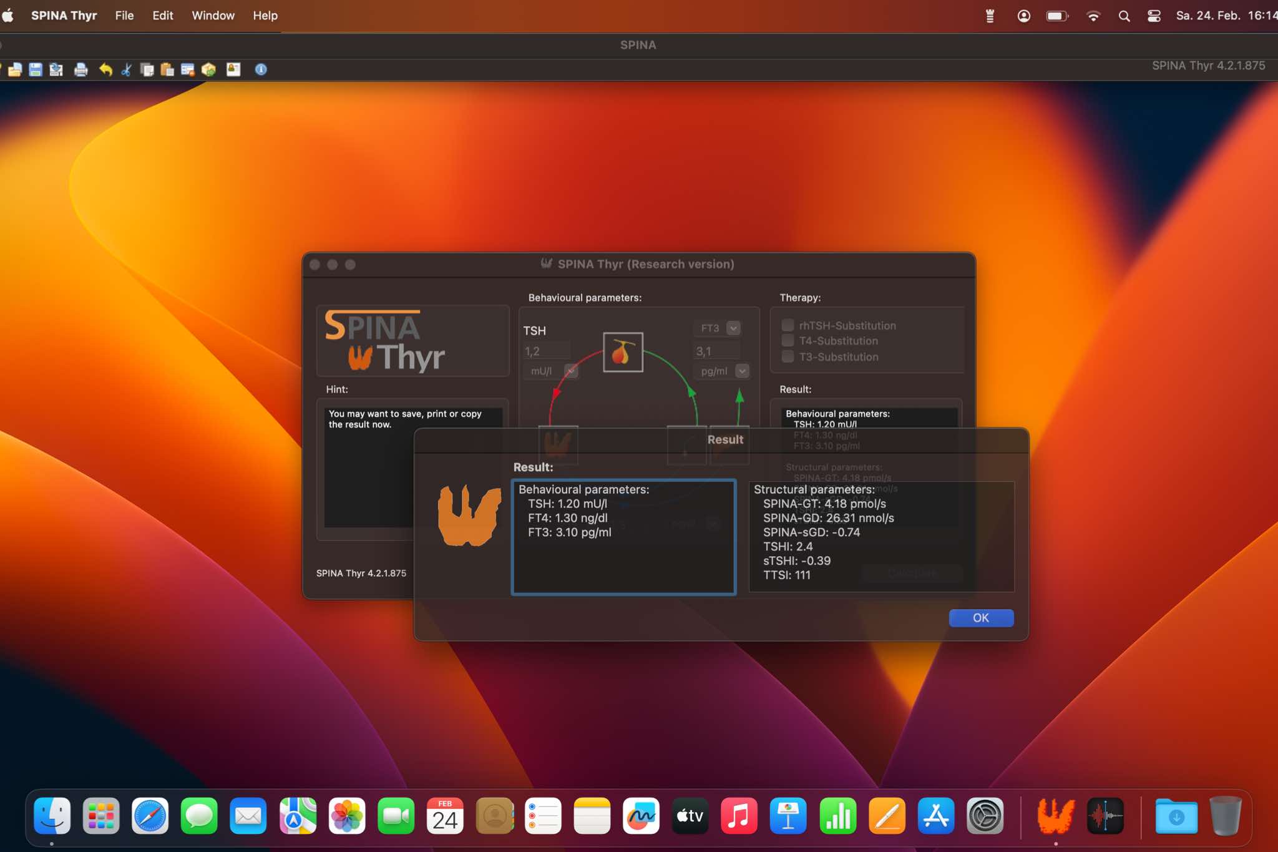Click the Open folder toolbar icon
1278x852 pixels.
(x=15, y=69)
